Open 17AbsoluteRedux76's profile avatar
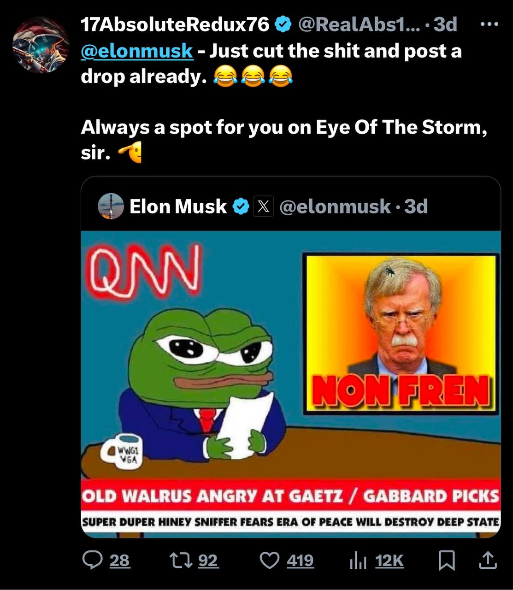513x590 pixels. (41, 45)
